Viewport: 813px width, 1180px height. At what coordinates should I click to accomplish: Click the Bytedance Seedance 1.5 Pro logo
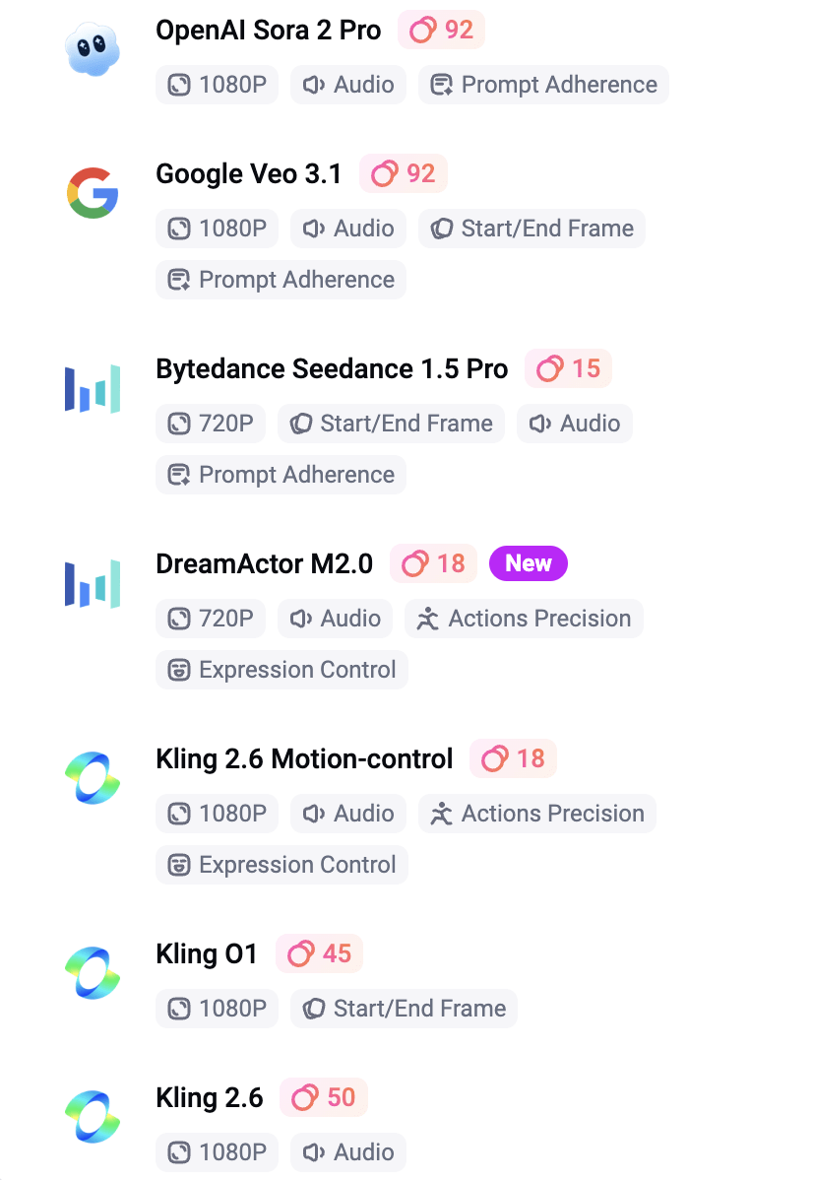click(x=93, y=388)
